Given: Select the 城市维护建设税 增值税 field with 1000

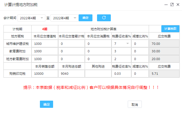Looking at the screenshot, I should pos(45,44).
